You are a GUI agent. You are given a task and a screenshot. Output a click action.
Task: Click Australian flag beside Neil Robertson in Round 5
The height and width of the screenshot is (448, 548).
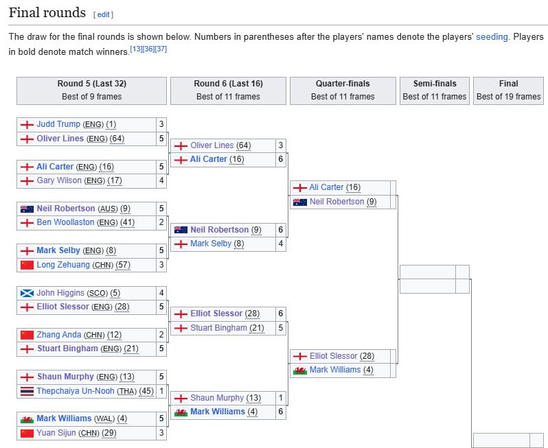click(27, 209)
